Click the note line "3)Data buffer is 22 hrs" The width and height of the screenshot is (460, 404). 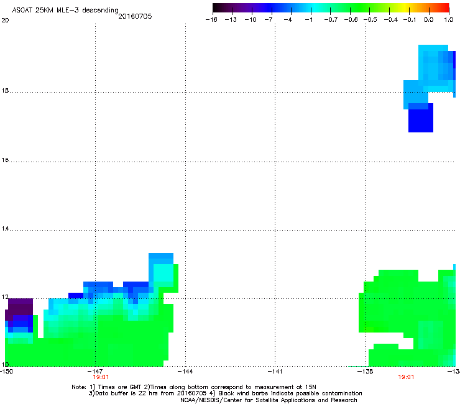click(225, 393)
